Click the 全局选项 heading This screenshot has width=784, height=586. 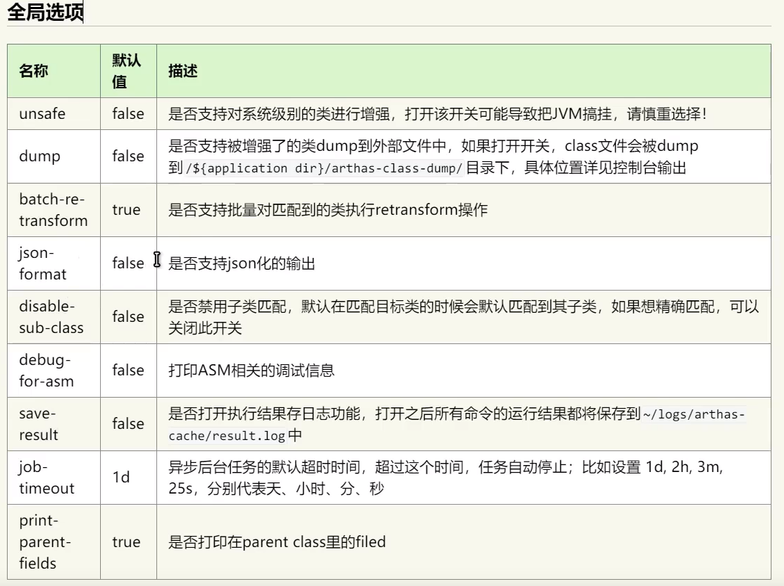pyautogui.click(x=45, y=12)
